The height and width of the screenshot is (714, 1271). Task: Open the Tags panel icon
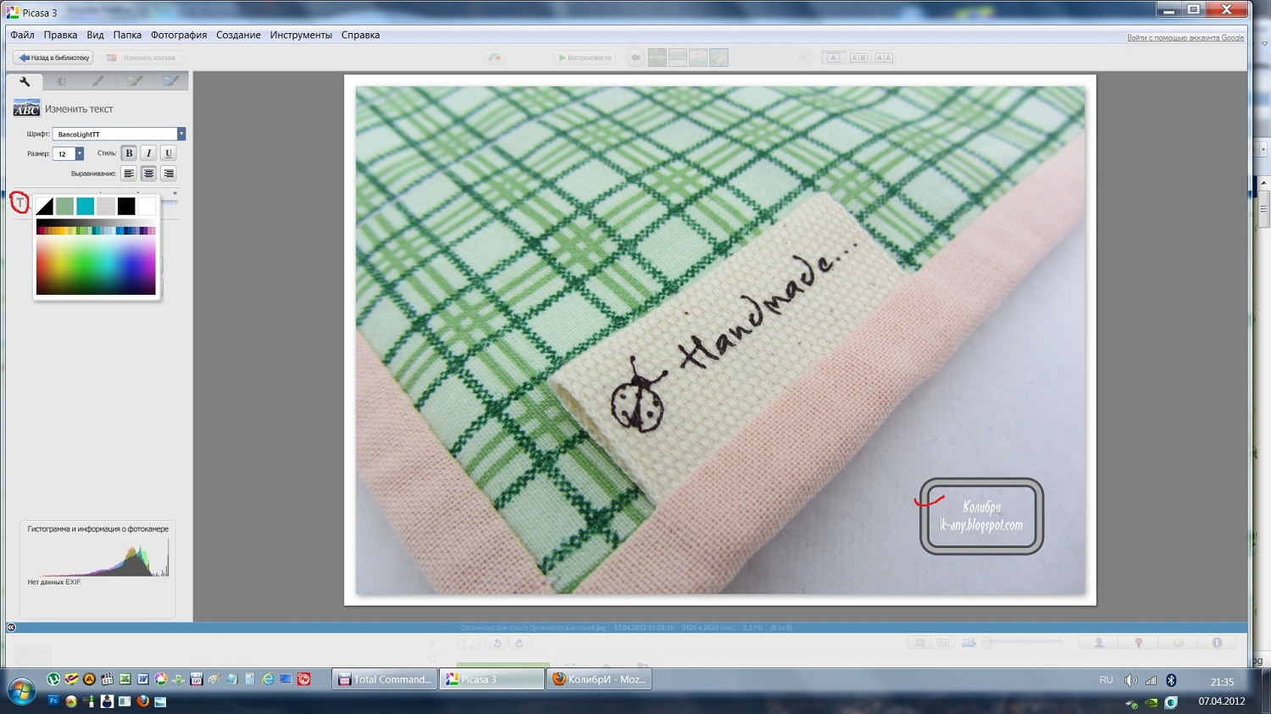(x=1178, y=643)
